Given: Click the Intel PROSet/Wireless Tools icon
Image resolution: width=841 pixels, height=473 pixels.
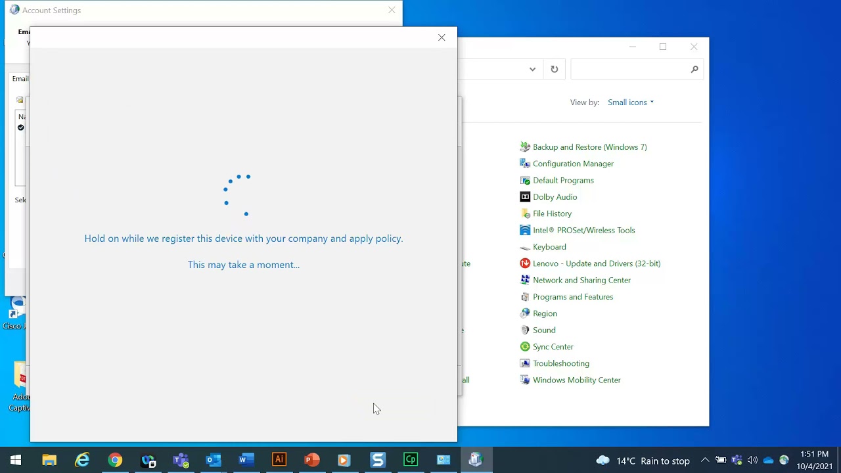Looking at the screenshot, I should click(524, 230).
